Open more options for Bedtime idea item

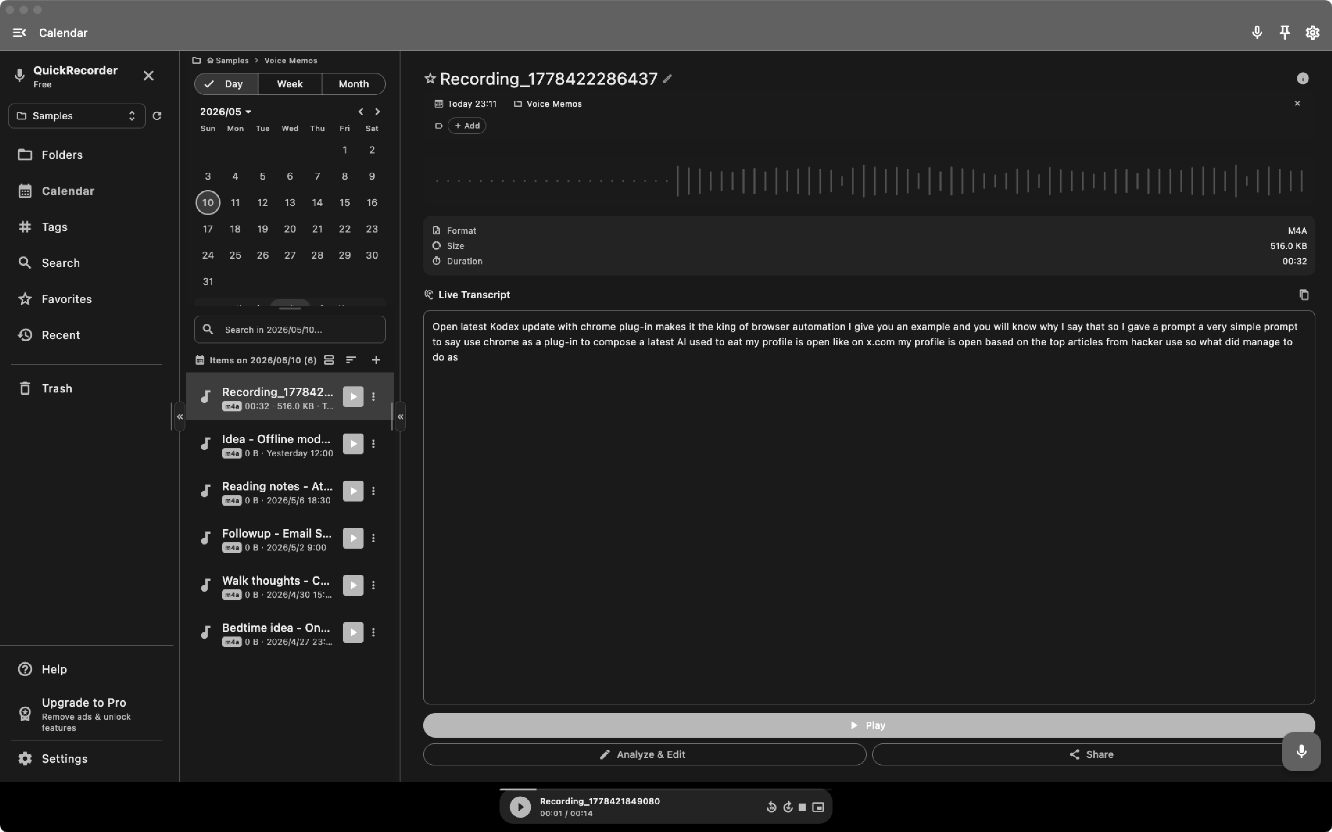coord(373,632)
